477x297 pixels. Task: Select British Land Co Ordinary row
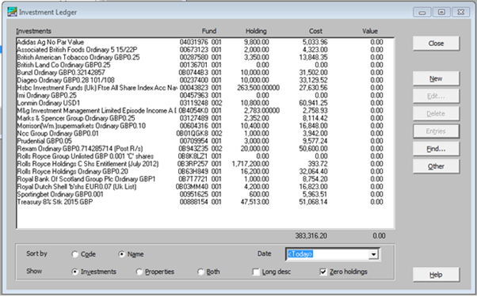tap(205, 65)
